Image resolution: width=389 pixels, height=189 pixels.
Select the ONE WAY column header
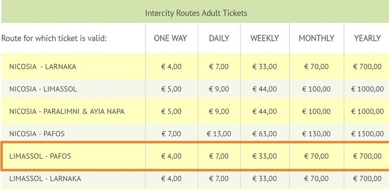[x=170, y=38]
